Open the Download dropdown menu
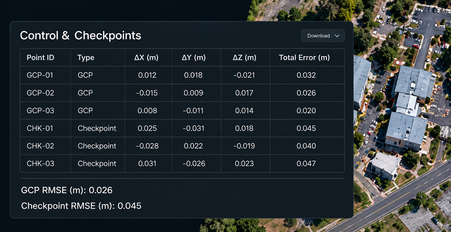Viewport: 451px width, 232px height. click(x=323, y=36)
